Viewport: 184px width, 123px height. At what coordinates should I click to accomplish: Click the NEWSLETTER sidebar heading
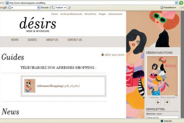(155, 109)
